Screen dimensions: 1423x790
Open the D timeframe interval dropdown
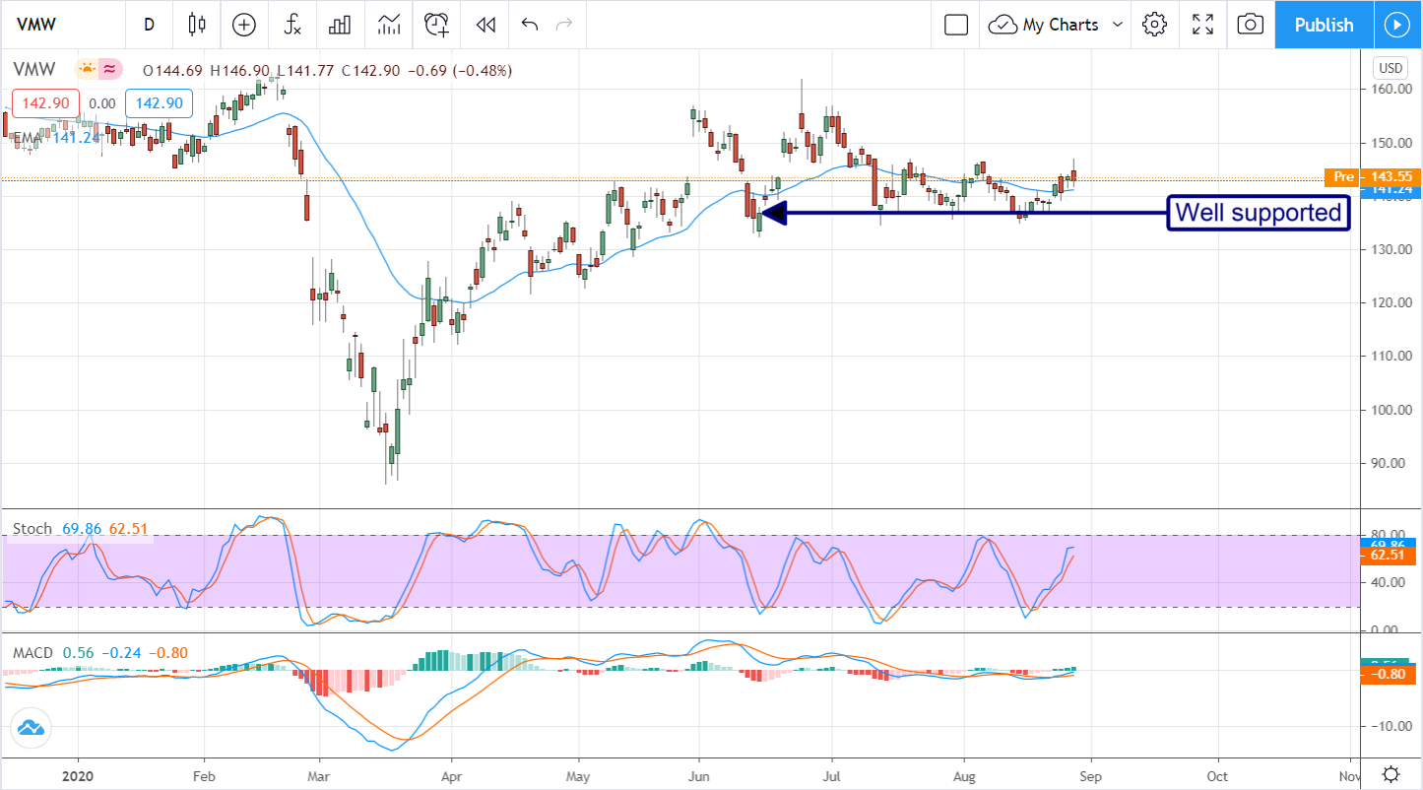coord(149,25)
